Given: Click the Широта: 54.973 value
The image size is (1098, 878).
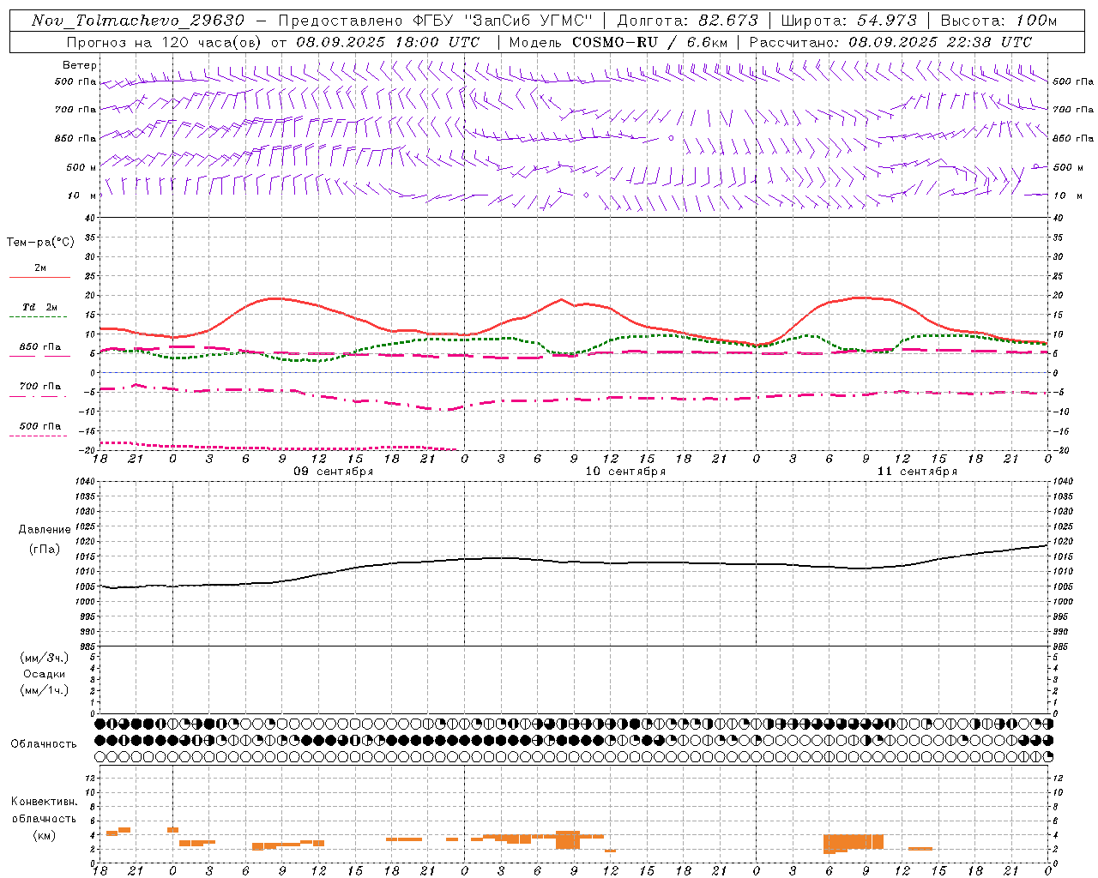Looking at the screenshot, I should 849,21.
